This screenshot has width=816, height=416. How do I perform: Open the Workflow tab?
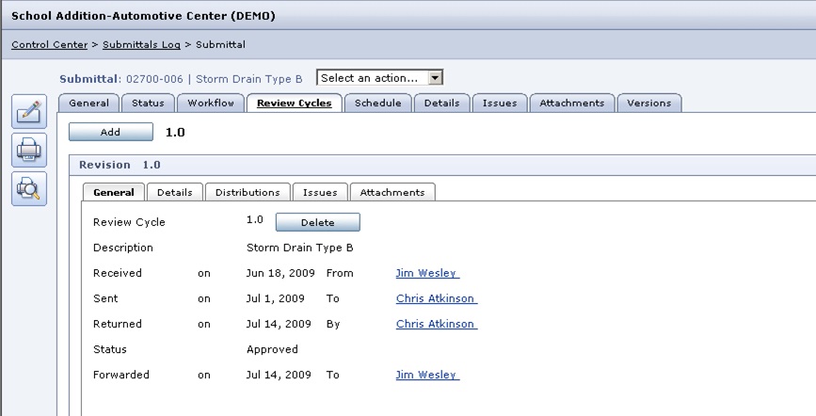tap(211, 104)
